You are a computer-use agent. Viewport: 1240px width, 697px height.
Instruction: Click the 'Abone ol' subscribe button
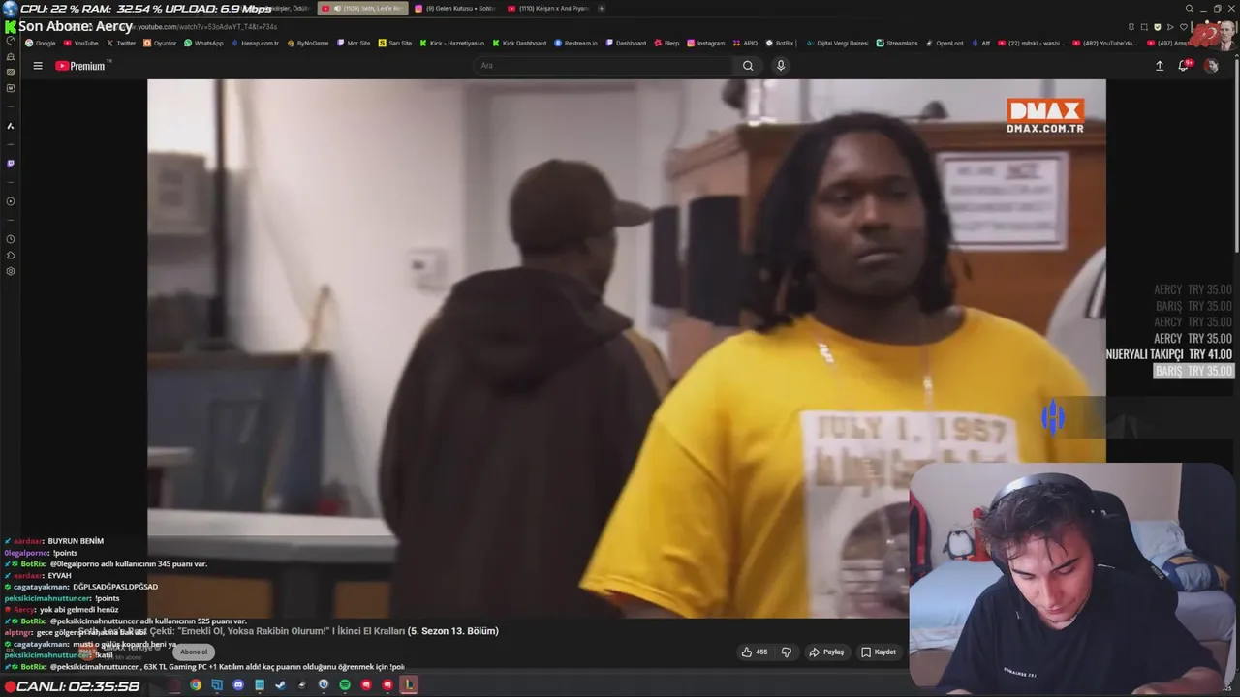point(194,652)
